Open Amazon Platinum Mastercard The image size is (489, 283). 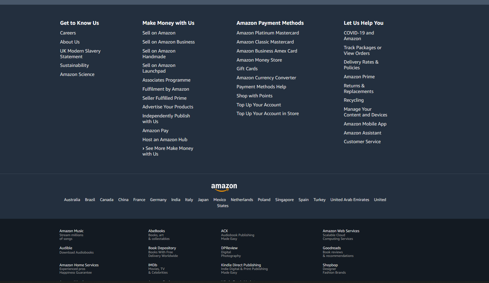click(268, 33)
